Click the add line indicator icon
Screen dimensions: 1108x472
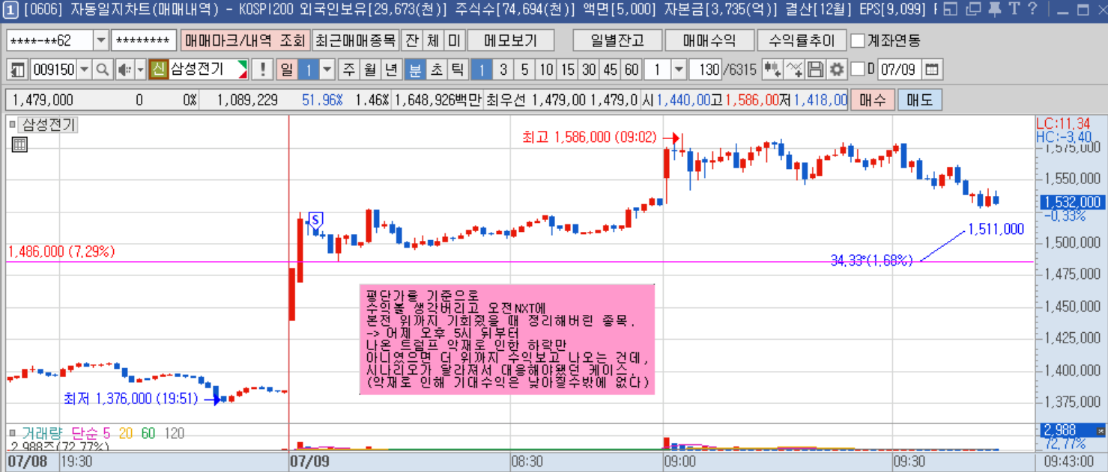click(x=794, y=70)
